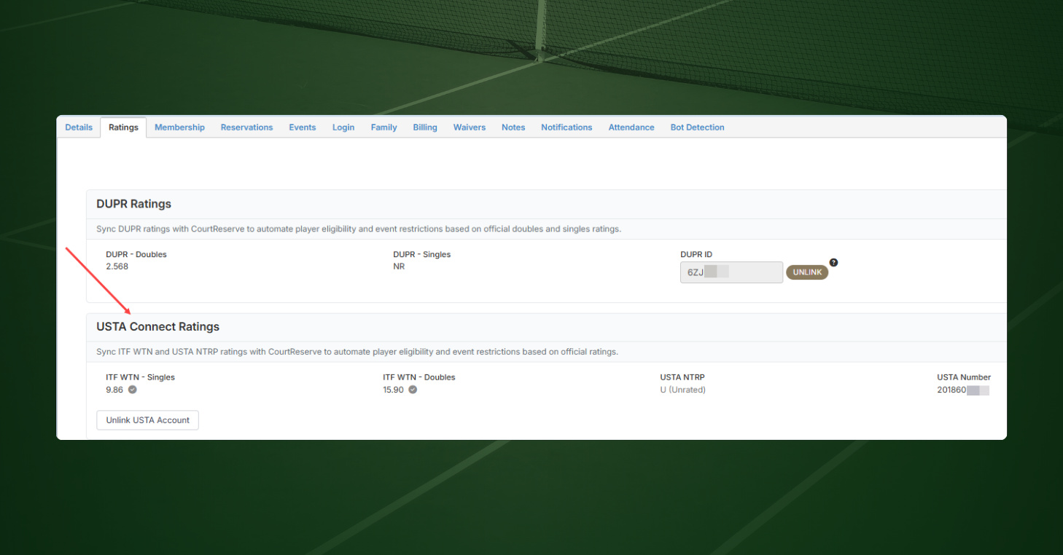Click the UNLINK button for DUPR ID

[x=807, y=272]
